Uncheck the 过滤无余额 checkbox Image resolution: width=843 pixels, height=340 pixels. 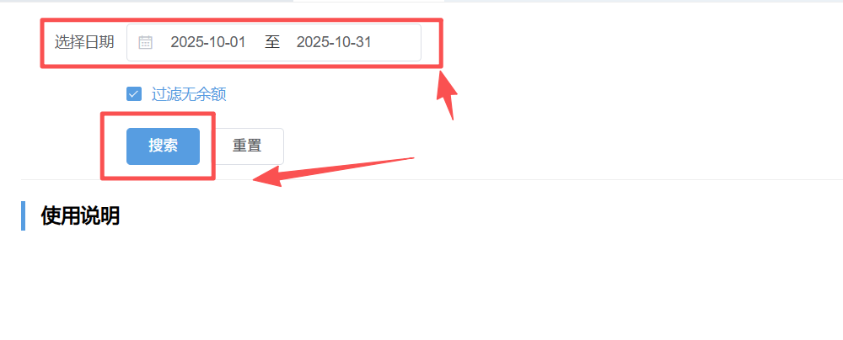click(134, 94)
